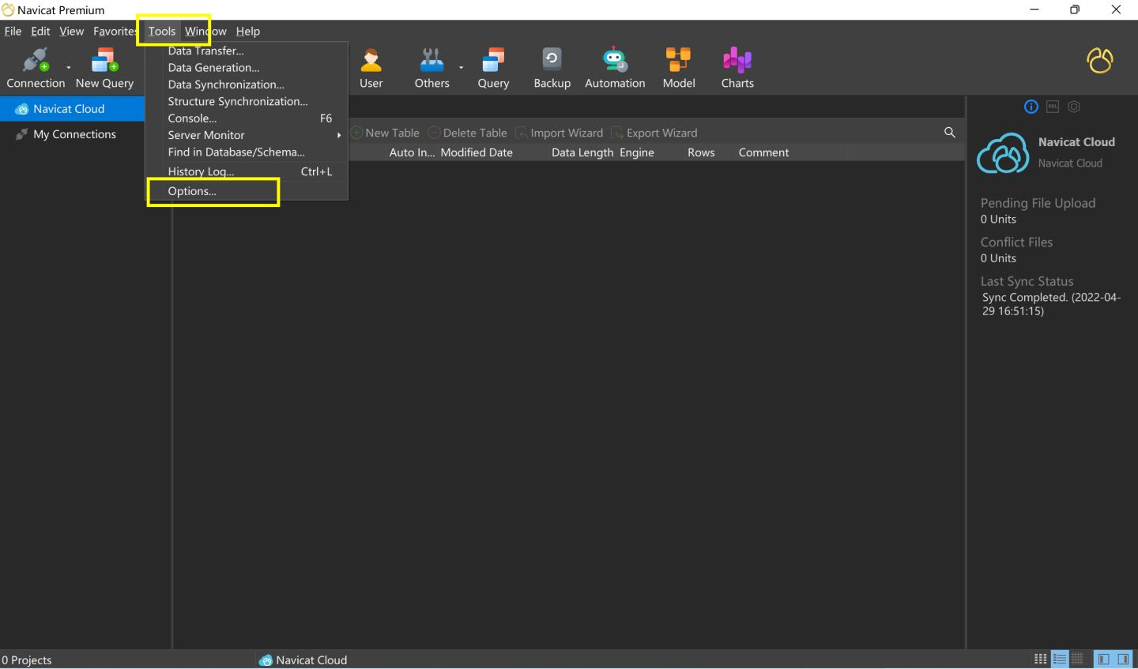This screenshot has width=1138, height=669.
Task: Open the Help menu
Action: (247, 31)
